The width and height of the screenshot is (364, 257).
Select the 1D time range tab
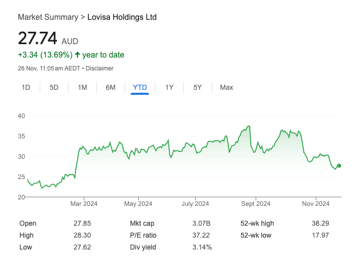26,87
